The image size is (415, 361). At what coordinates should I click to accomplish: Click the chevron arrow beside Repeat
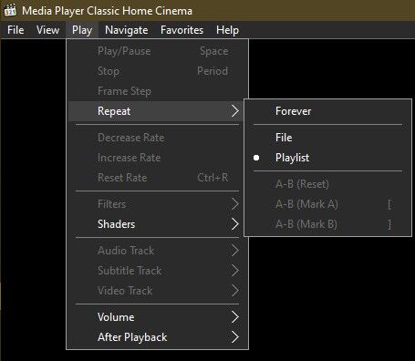(x=235, y=111)
